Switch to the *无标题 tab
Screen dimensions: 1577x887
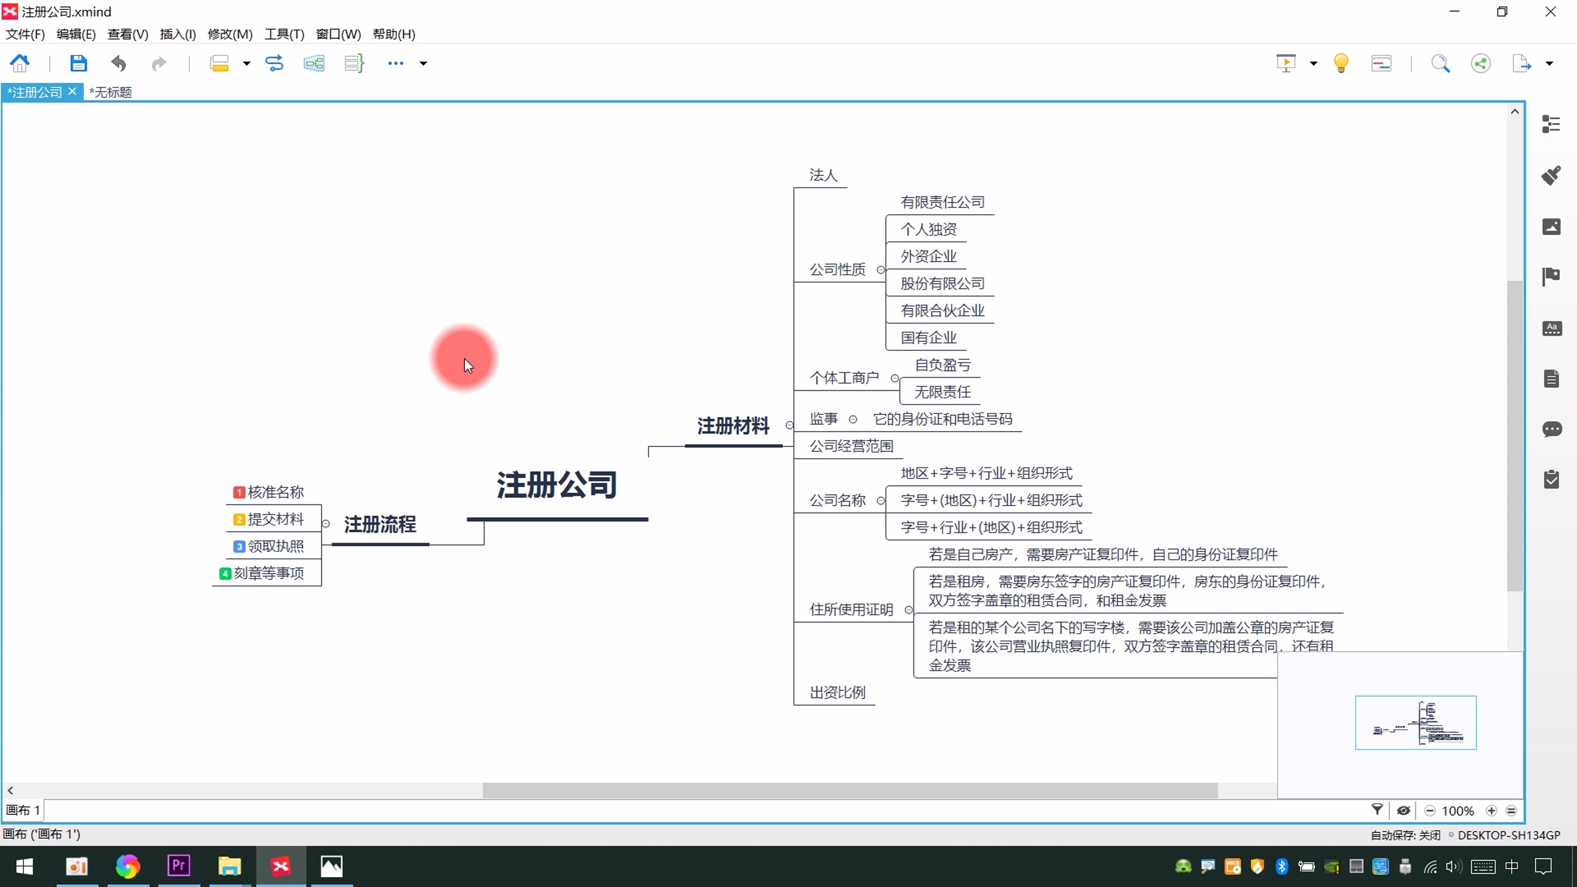(110, 92)
